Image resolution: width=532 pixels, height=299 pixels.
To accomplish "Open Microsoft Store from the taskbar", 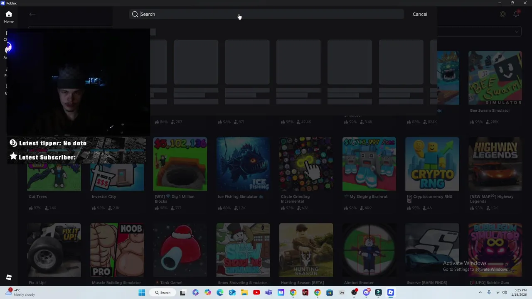I will (x=330, y=292).
